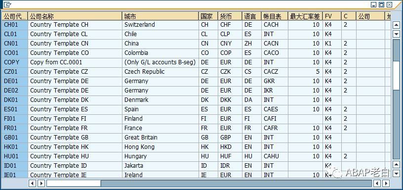
Task: Click the 城市 column header
Action: click(x=161, y=16)
